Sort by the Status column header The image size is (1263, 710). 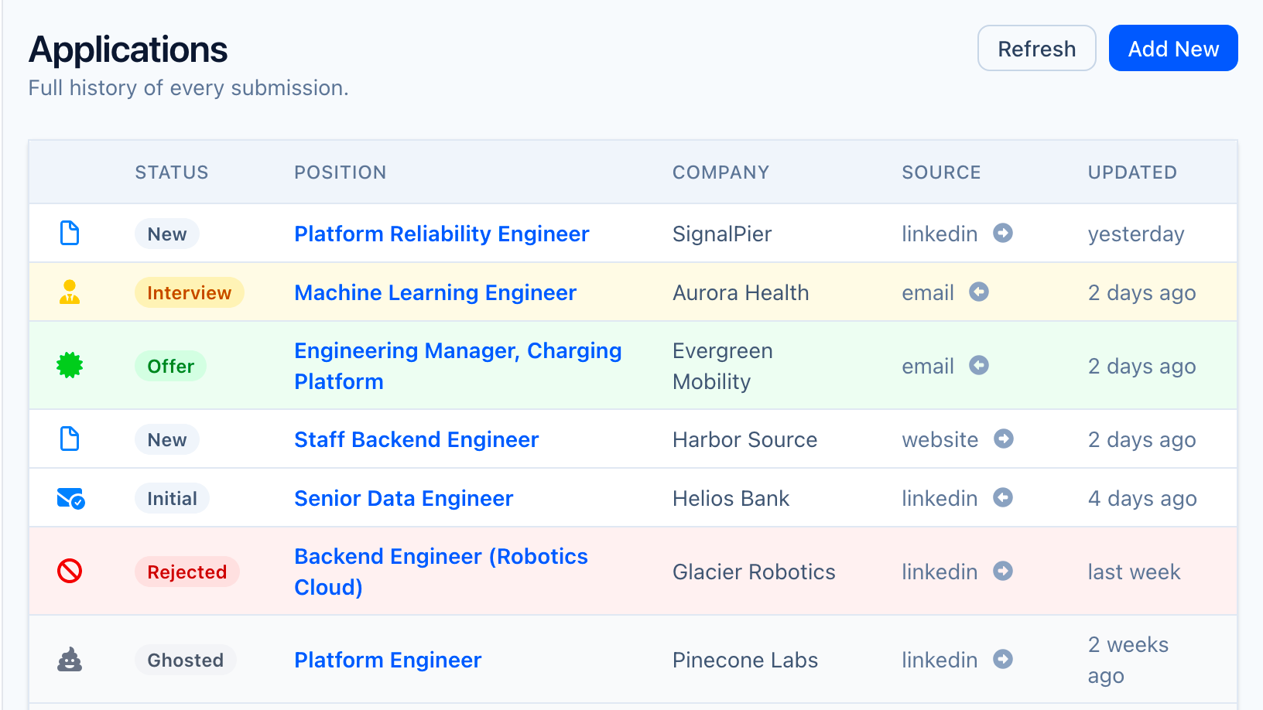[x=171, y=172]
